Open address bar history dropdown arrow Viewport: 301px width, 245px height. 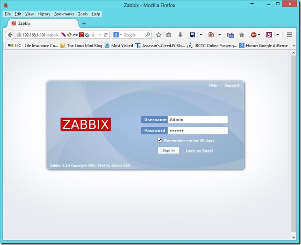[100, 35]
